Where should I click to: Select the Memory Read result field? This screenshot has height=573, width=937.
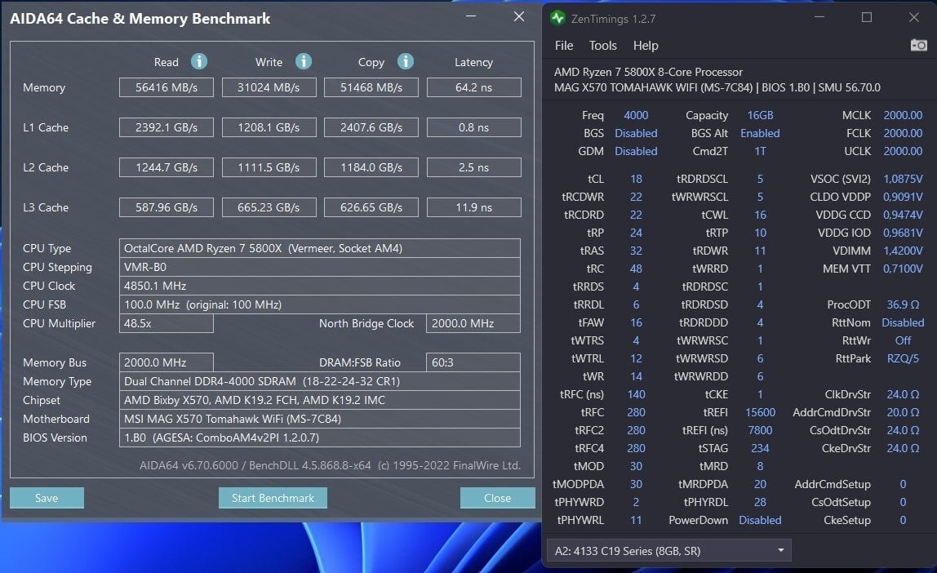click(x=166, y=87)
